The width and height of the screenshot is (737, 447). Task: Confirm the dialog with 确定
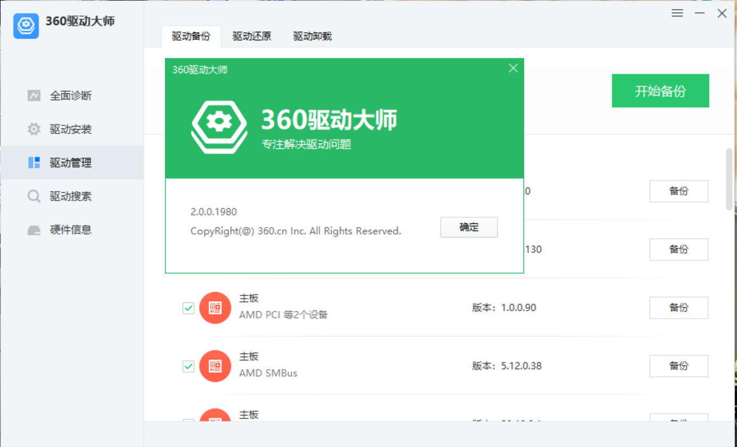[469, 227]
